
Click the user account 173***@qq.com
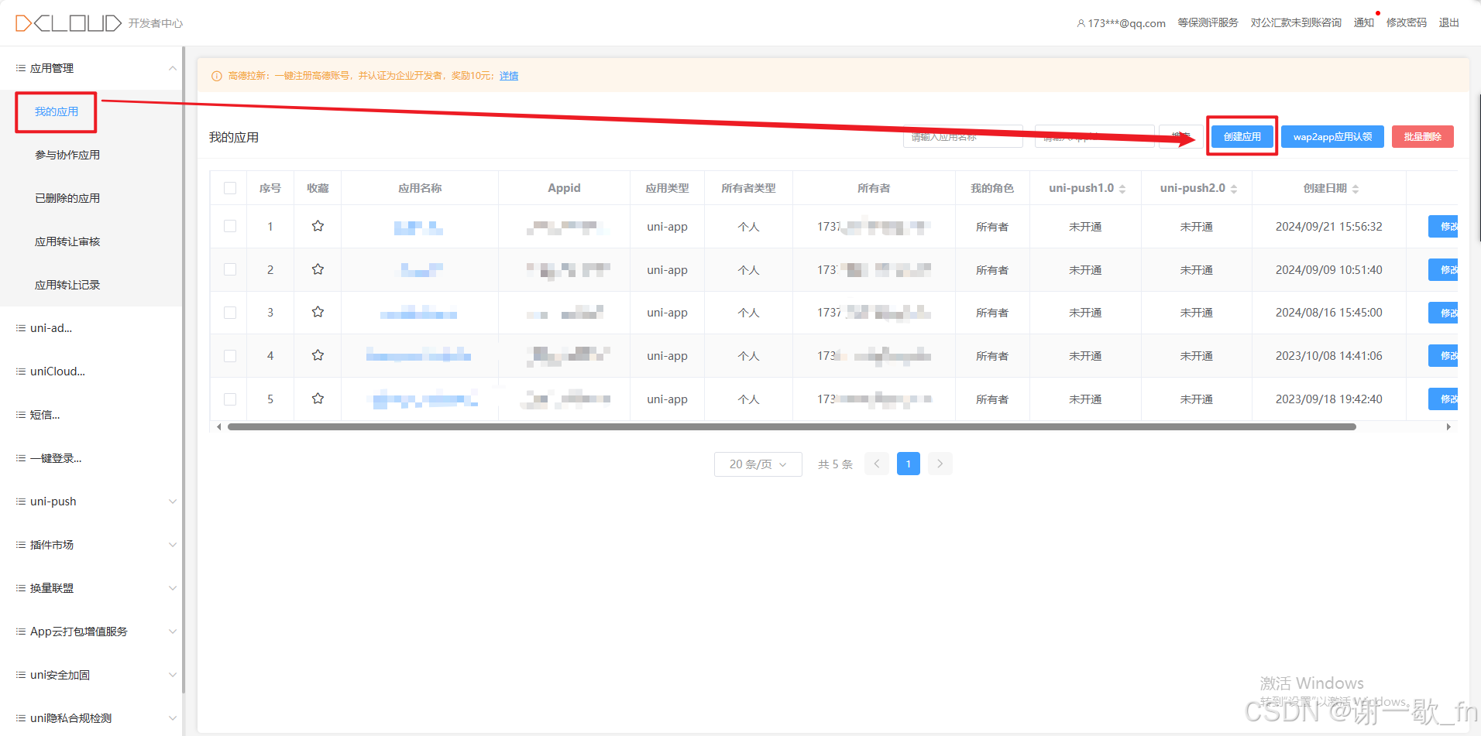pyautogui.click(x=1121, y=23)
